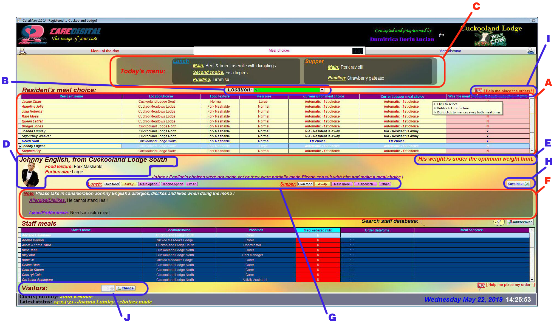Screen dimensions: 554x324
Task: Click the Add/recover staff button
Action: (x=520, y=222)
